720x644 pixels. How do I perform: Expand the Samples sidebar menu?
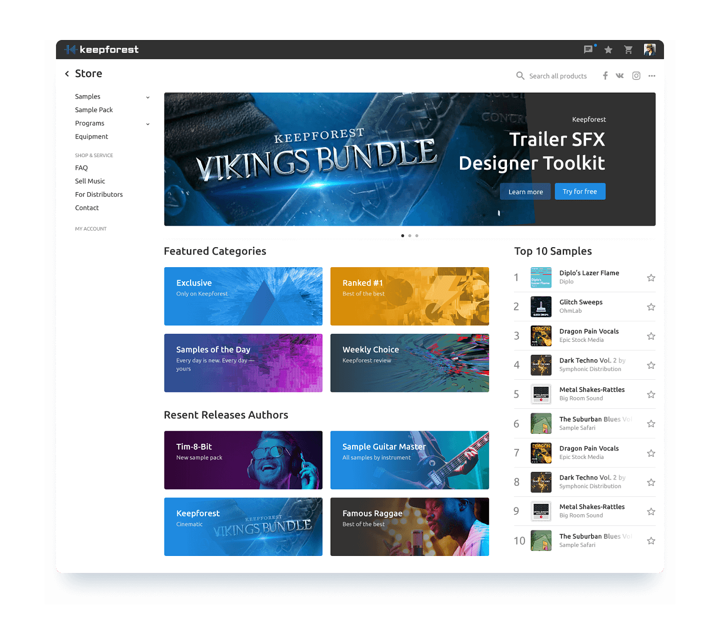[x=147, y=97]
